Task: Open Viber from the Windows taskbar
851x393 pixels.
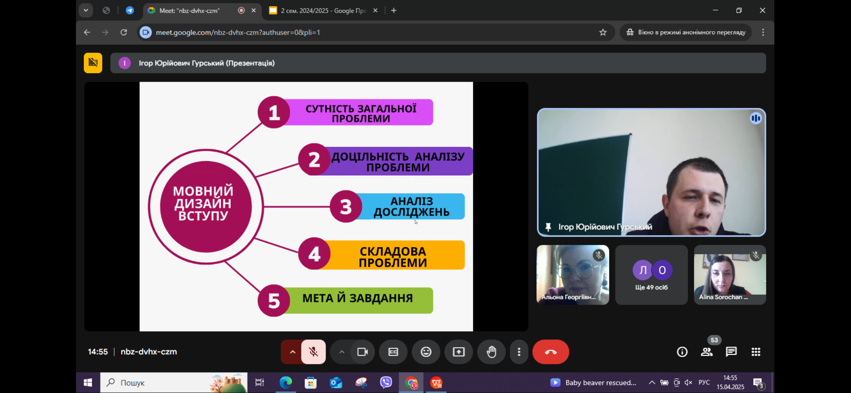Action: click(386, 382)
